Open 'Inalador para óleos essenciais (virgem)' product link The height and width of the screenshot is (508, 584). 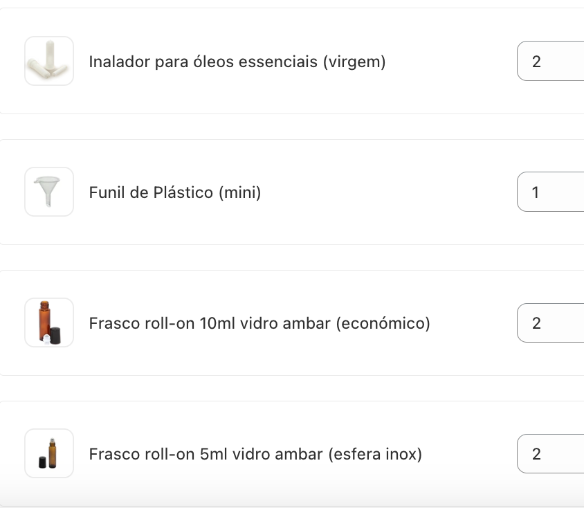(x=237, y=62)
